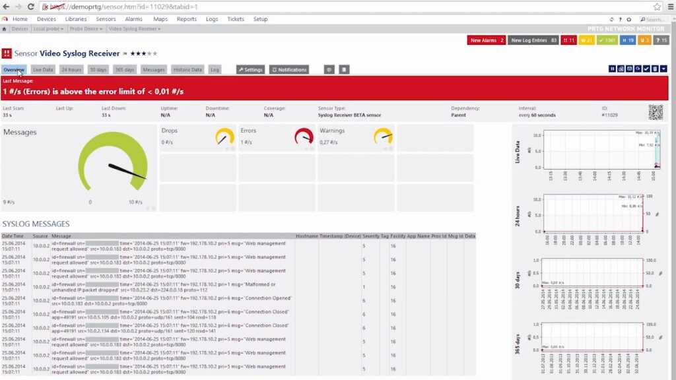Open the sensor context menu arrow
Image resolution: width=676 pixels, height=380 pixels.
coord(663,69)
